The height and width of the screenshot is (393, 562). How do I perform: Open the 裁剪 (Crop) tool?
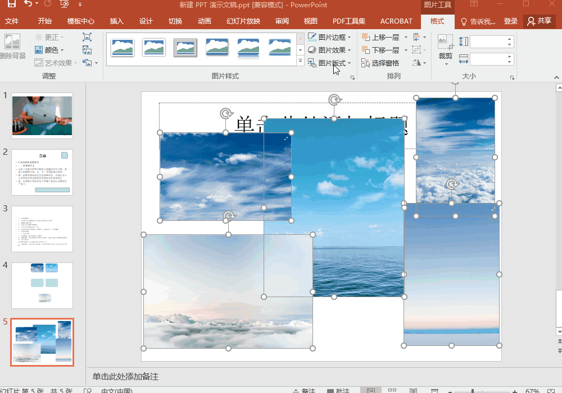[446, 48]
